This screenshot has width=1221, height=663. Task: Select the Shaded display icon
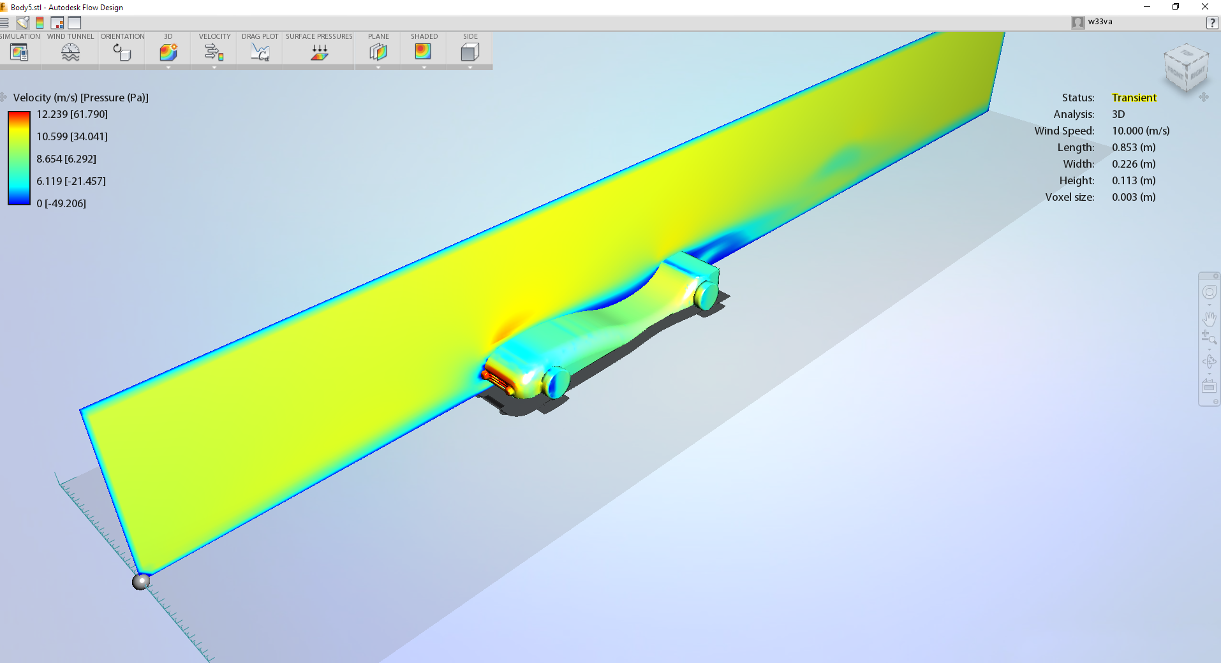point(424,52)
